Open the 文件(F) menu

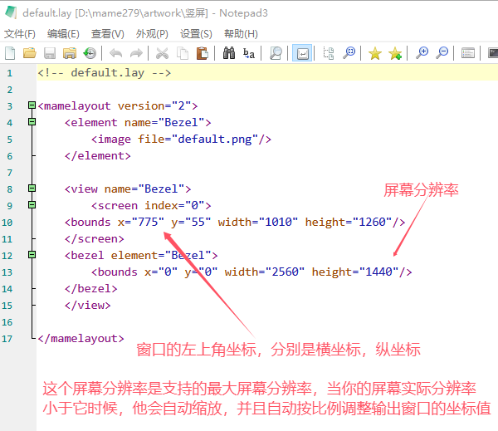click(x=20, y=34)
